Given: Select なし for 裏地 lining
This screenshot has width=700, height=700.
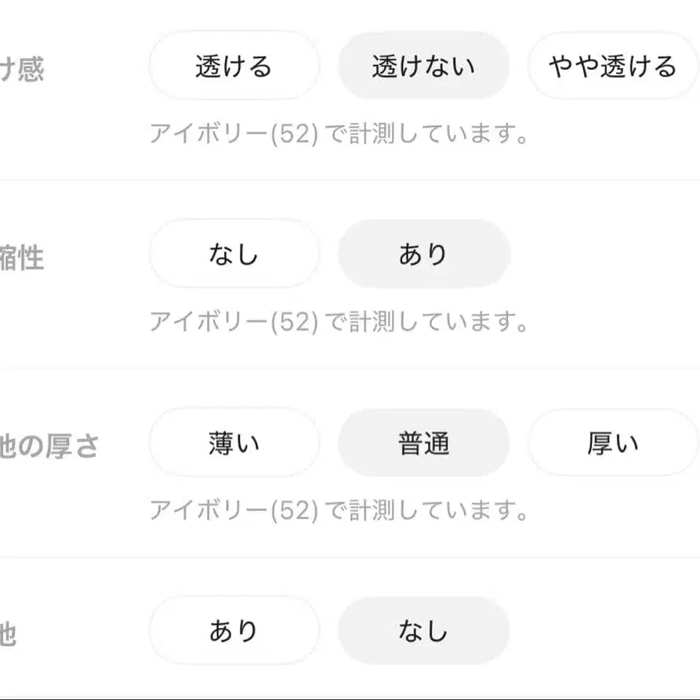Looking at the screenshot, I should click(423, 629).
